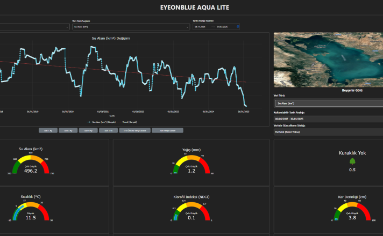Click the 0.5 drought index value
The width and height of the screenshot is (383, 236).
(352, 169)
